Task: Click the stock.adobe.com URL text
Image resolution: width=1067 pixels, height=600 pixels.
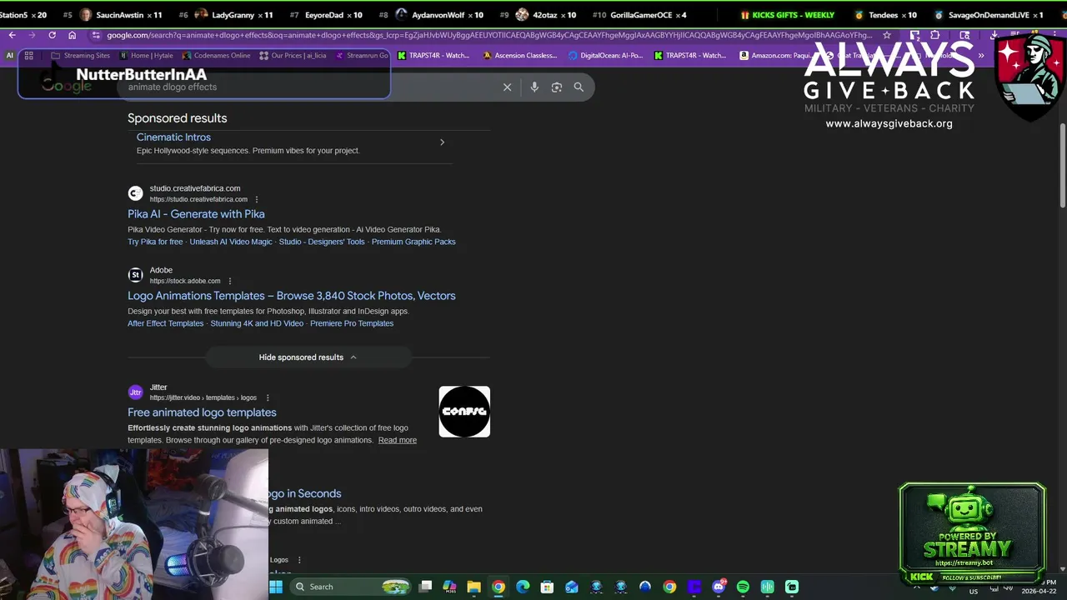Action: [x=185, y=281]
